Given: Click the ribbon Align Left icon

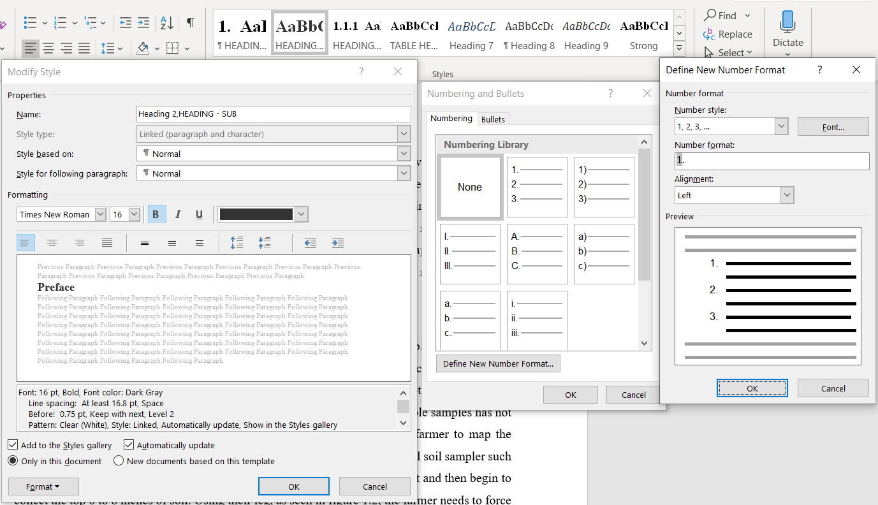Looking at the screenshot, I should coord(30,48).
